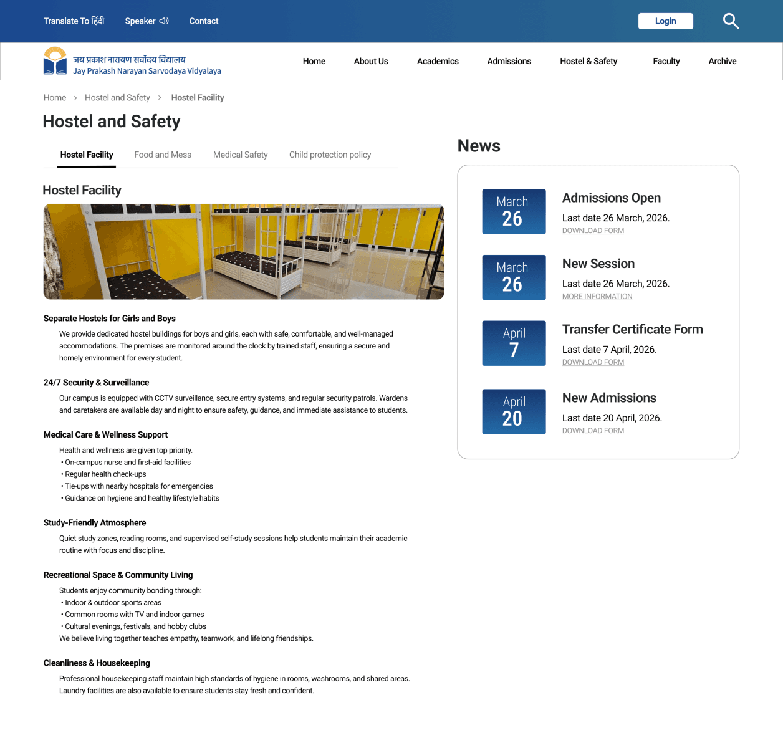Click the Cleanliness & Housekeeping heading
The height and width of the screenshot is (743, 783).
point(97,663)
